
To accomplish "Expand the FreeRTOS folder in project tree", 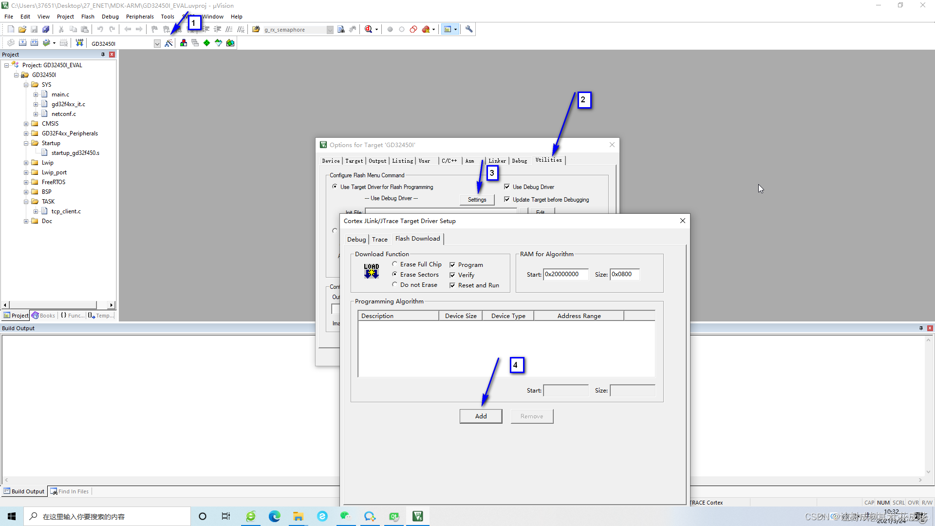I will [x=26, y=182].
